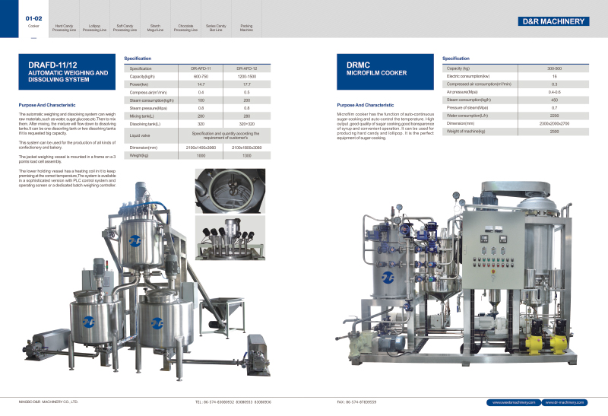Open the Starch Mogul Line tab
The height and width of the screenshot is (416, 608).
[155, 27]
